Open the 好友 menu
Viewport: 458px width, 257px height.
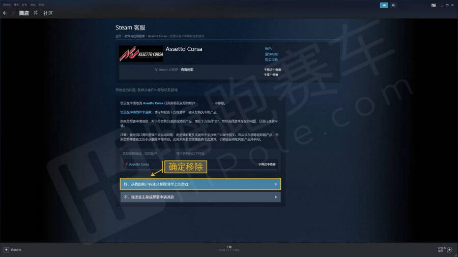tap(24, 5)
